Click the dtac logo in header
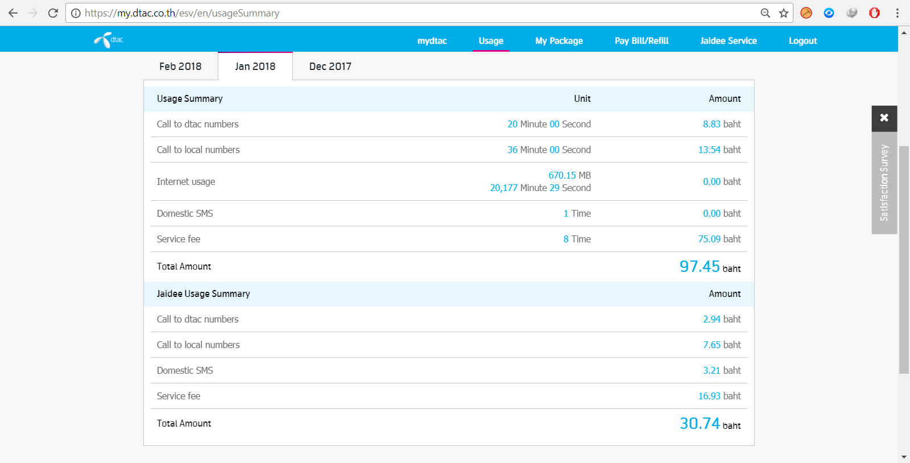 point(109,40)
